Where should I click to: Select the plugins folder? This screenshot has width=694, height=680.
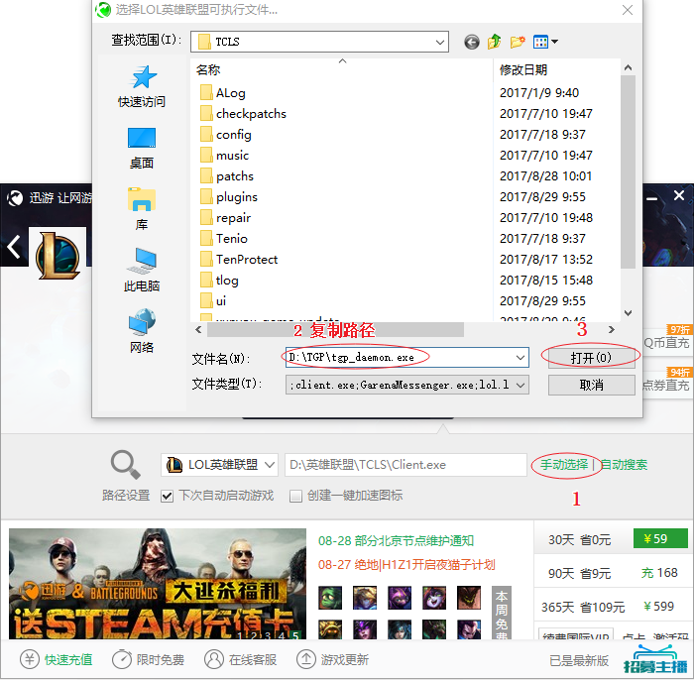(229, 197)
